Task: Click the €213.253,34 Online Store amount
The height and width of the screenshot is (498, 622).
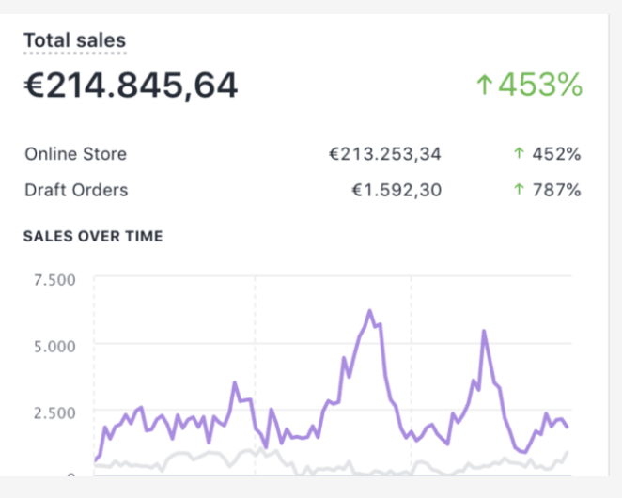Action: tap(384, 154)
